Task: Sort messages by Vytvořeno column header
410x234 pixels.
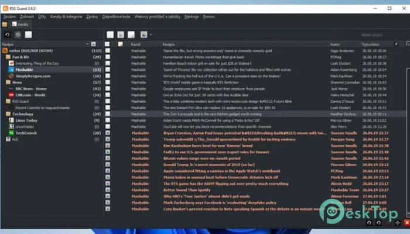Action: (371, 44)
